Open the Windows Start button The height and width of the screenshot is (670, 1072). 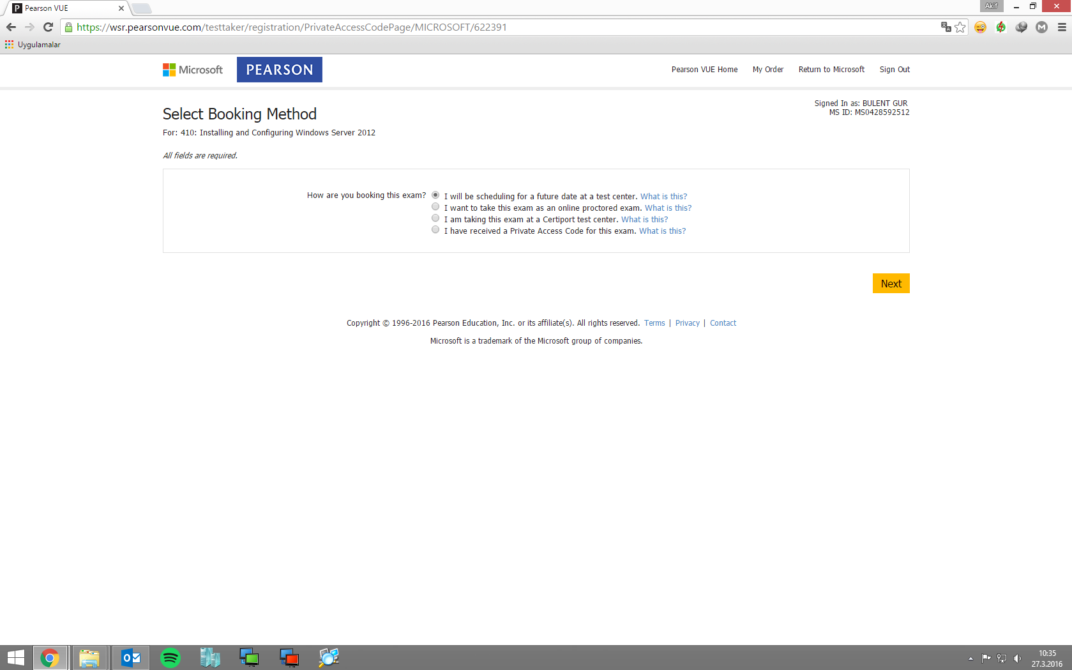tap(15, 658)
